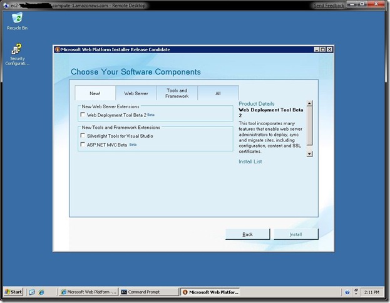The width and height of the screenshot is (390, 303).
Task: Click the Beta tag next to ASP.NET MVC
Action: (133, 145)
